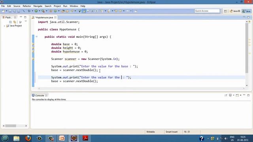Click the Save All toolbar icon
Screen dimensions: 253x142
(x=14, y=11)
